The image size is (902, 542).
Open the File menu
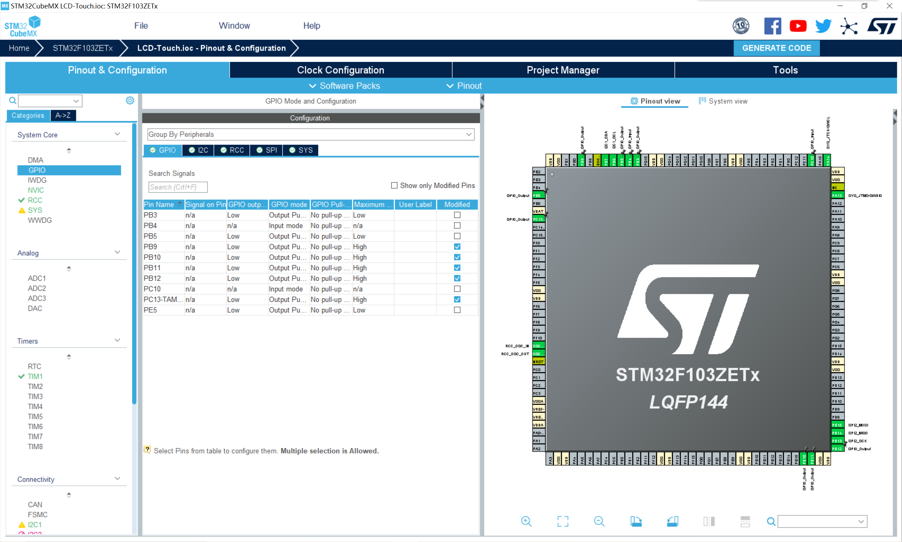141,26
